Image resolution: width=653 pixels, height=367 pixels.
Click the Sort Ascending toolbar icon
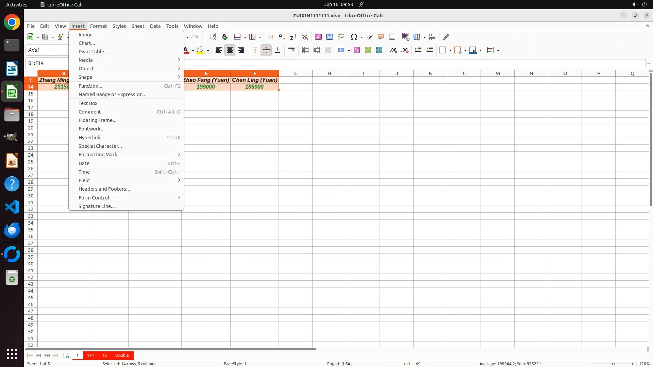282,37
